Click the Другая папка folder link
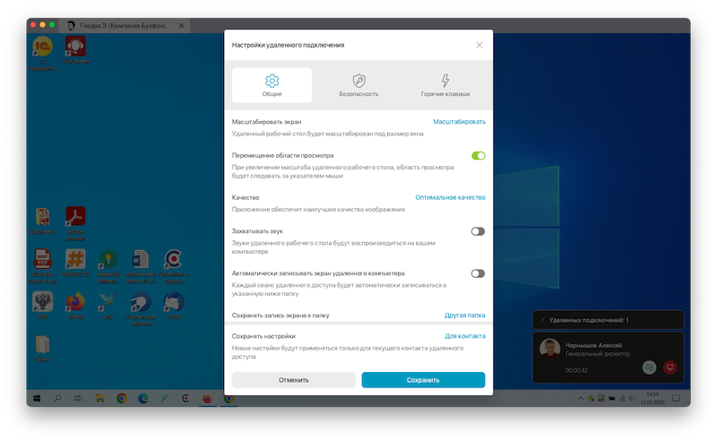The height and width of the screenshot is (442, 717). coord(464,316)
